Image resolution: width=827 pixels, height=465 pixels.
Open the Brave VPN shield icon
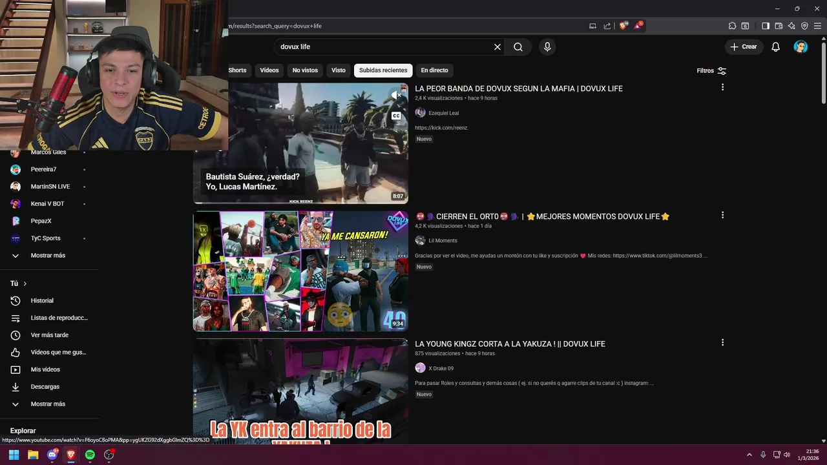tap(804, 26)
